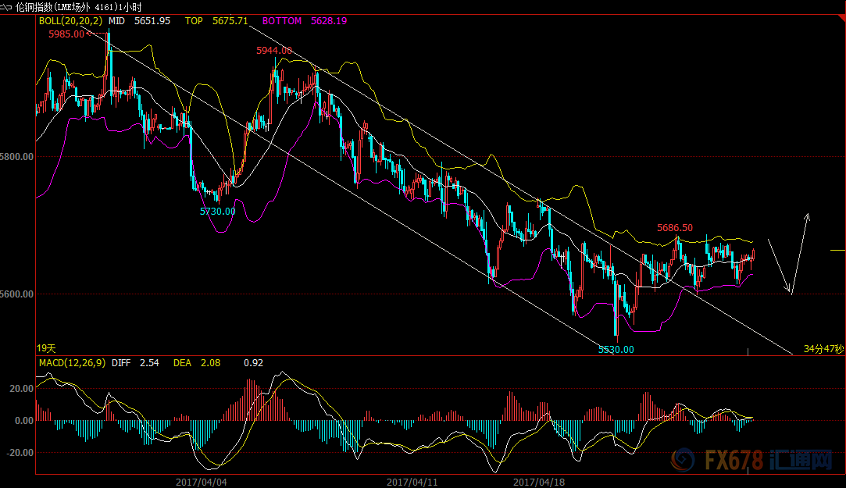Select the 2017/04/11 date on the time axis
Screen dimensions: 846x488
click(412, 482)
